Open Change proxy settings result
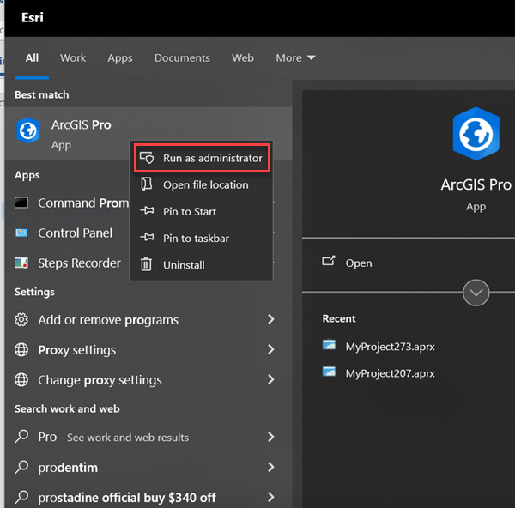 [x=148, y=380]
